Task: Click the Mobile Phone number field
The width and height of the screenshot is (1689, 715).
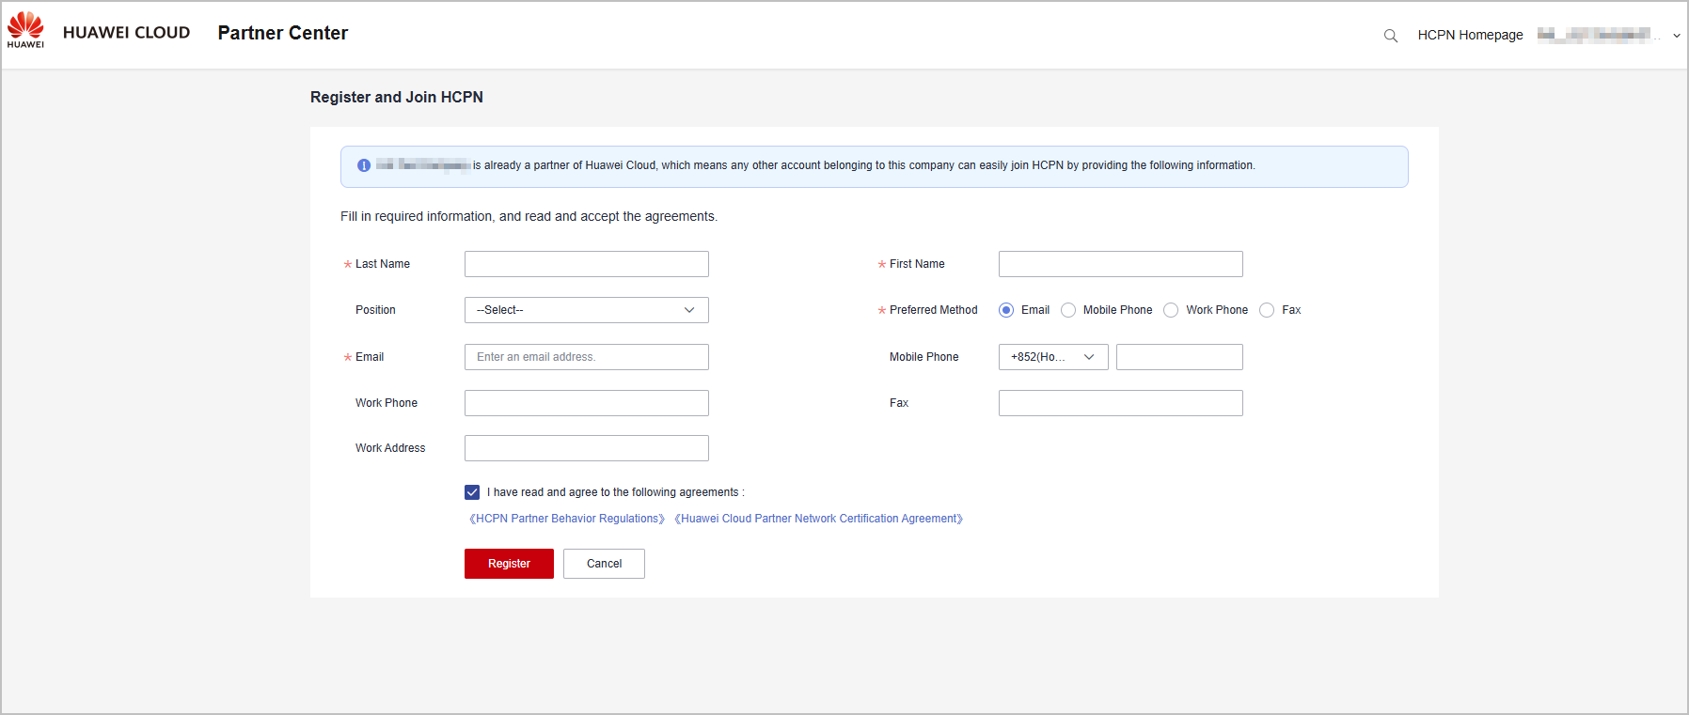Action: [1179, 357]
